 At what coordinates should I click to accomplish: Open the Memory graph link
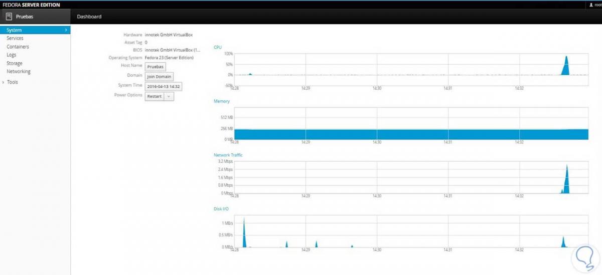222,101
